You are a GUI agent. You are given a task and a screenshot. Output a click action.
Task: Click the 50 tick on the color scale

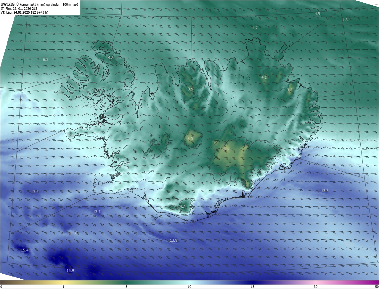[377, 287]
